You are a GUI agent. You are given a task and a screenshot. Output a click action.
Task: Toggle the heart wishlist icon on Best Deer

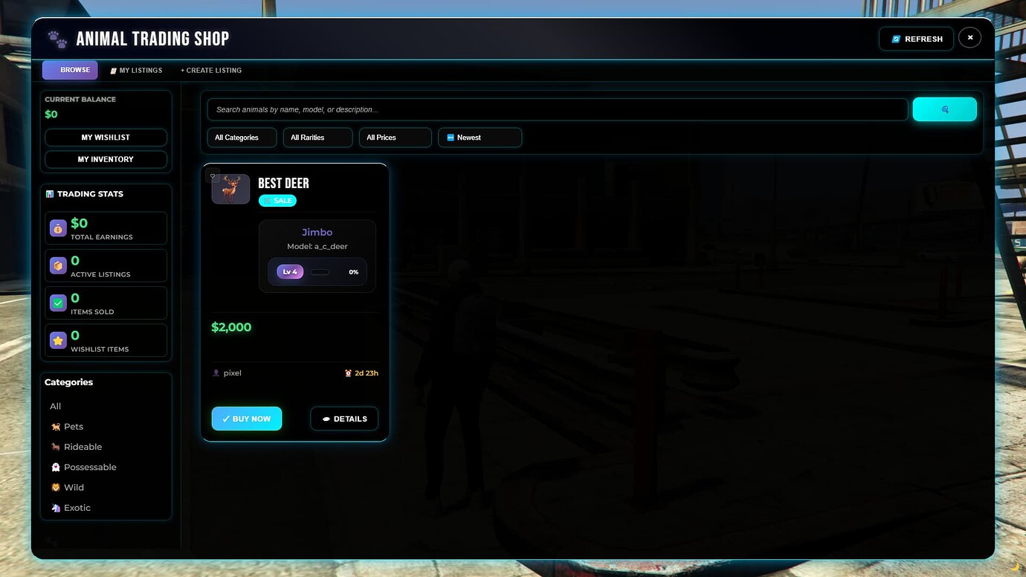(x=213, y=176)
